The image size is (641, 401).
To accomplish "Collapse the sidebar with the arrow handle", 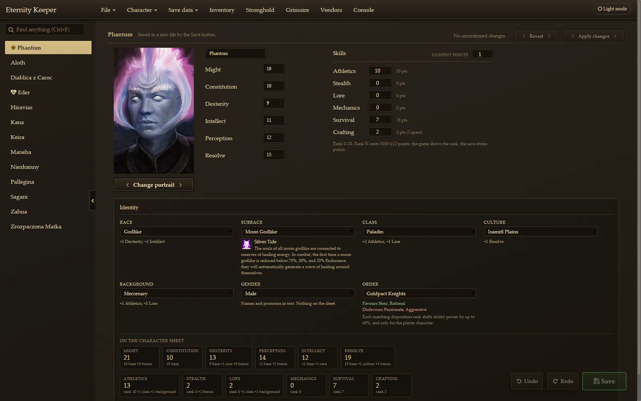I will [92, 200].
